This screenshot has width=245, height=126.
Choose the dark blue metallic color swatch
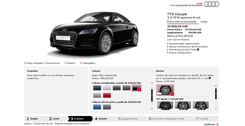pos(97,88)
